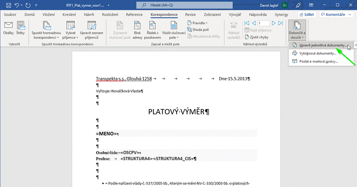
Task: Open the Komentáře comments button
Action: (x=336, y=15)
